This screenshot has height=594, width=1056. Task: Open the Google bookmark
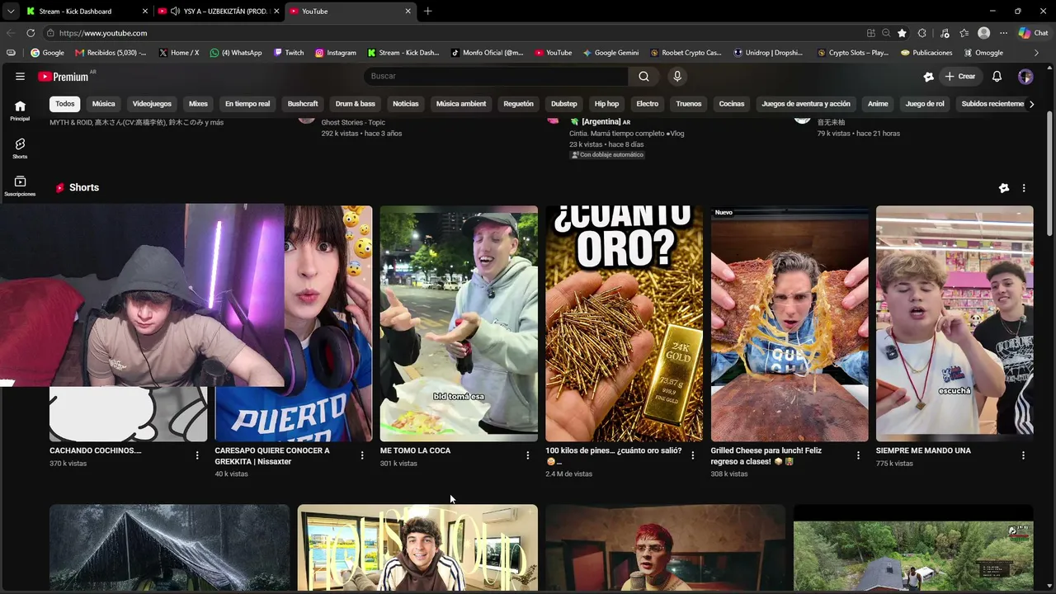pyautogui.click(x=47, y=53)
